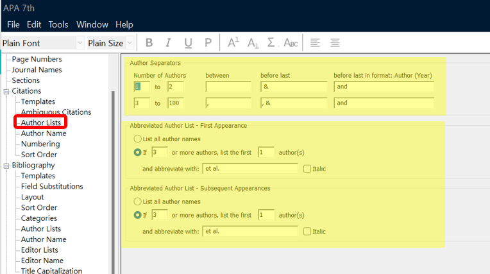Select 'List all author names' for Subsequent Appearances
The height and width of the screenshot is (274, 490).
[x=137, y=201]
